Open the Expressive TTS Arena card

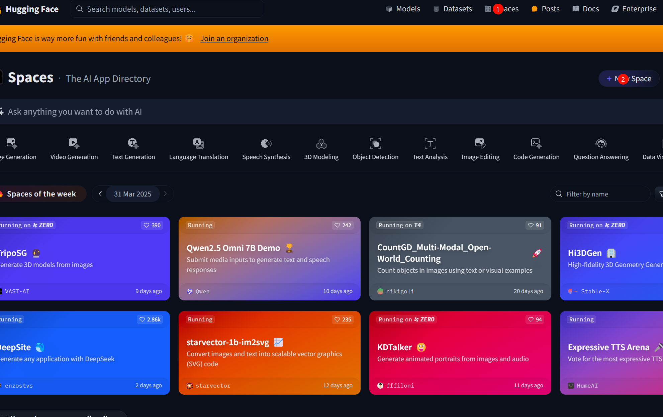point(611,353)
